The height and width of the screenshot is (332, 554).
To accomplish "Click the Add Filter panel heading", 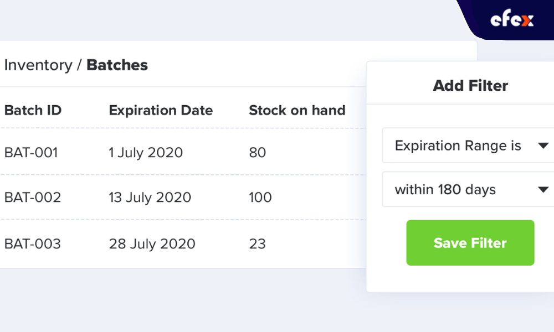I will tap(470, 86).
